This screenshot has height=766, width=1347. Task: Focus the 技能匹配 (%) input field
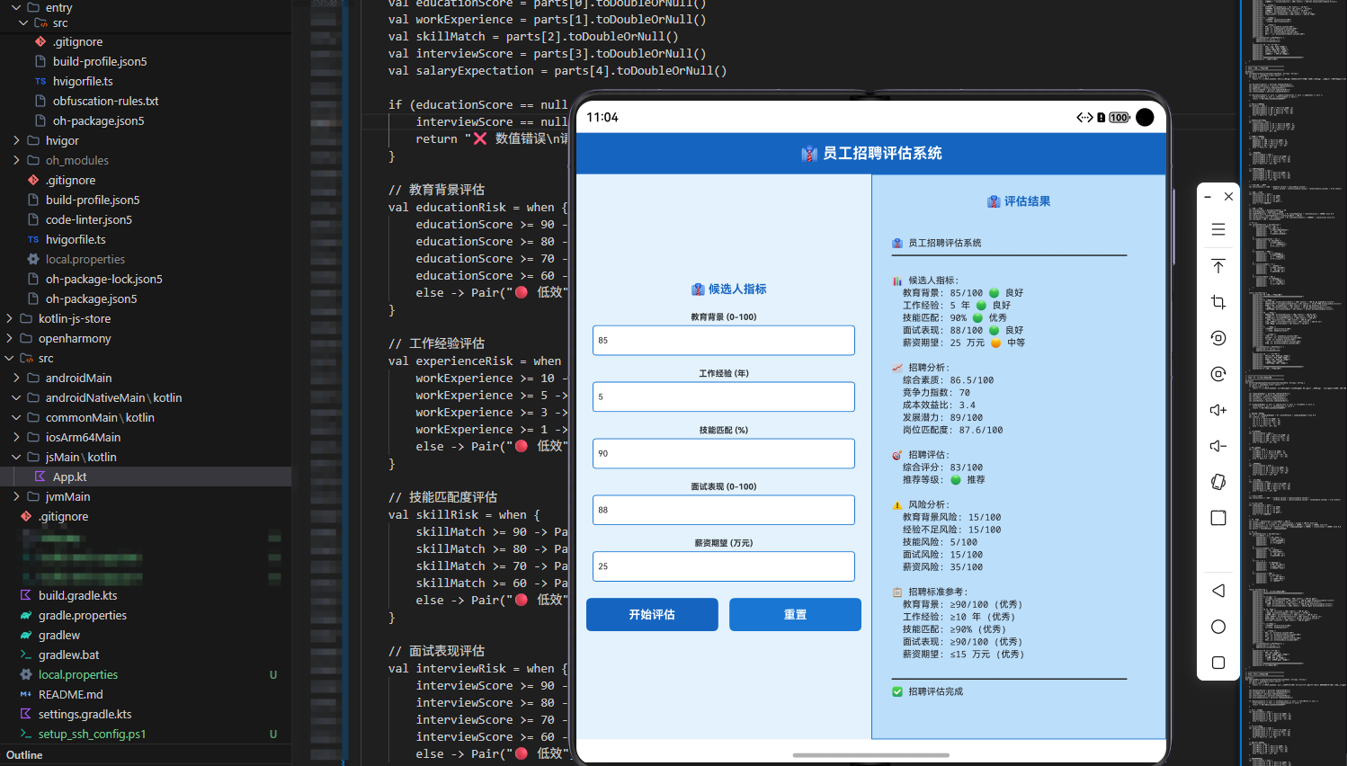[724, 453]
